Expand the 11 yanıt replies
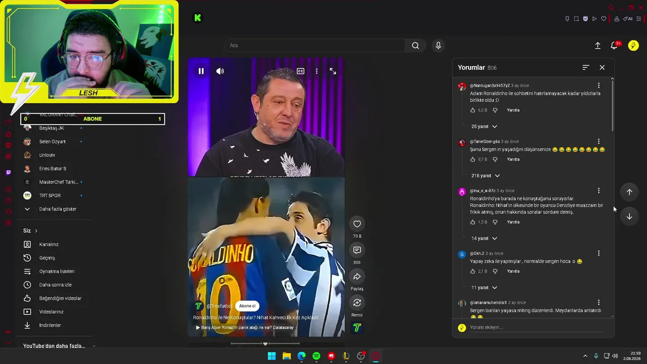This screenshot has width=647, height=364. (484, 288)
